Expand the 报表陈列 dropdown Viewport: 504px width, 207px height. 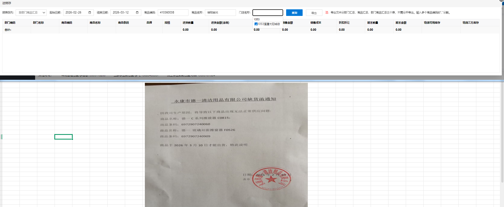[31, 13]
